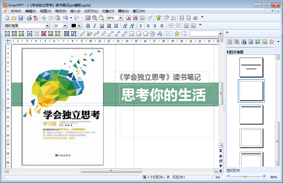283x183 pixels.
Task: Expand hidden formatting toolbar buttons chevron
Action: 200,25
